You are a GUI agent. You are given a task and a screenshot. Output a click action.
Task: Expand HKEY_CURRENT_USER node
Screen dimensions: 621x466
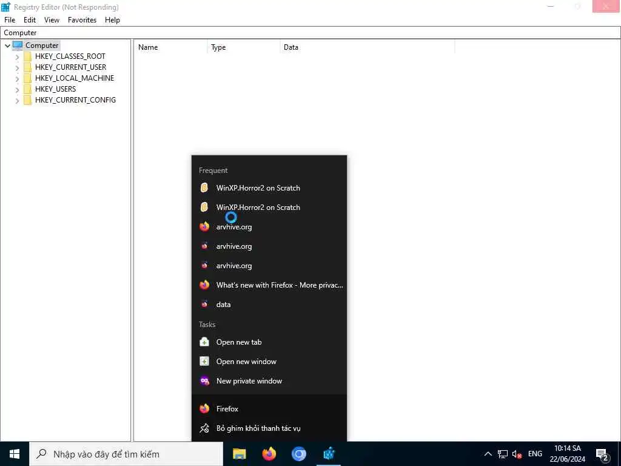(x=17, y=68)
